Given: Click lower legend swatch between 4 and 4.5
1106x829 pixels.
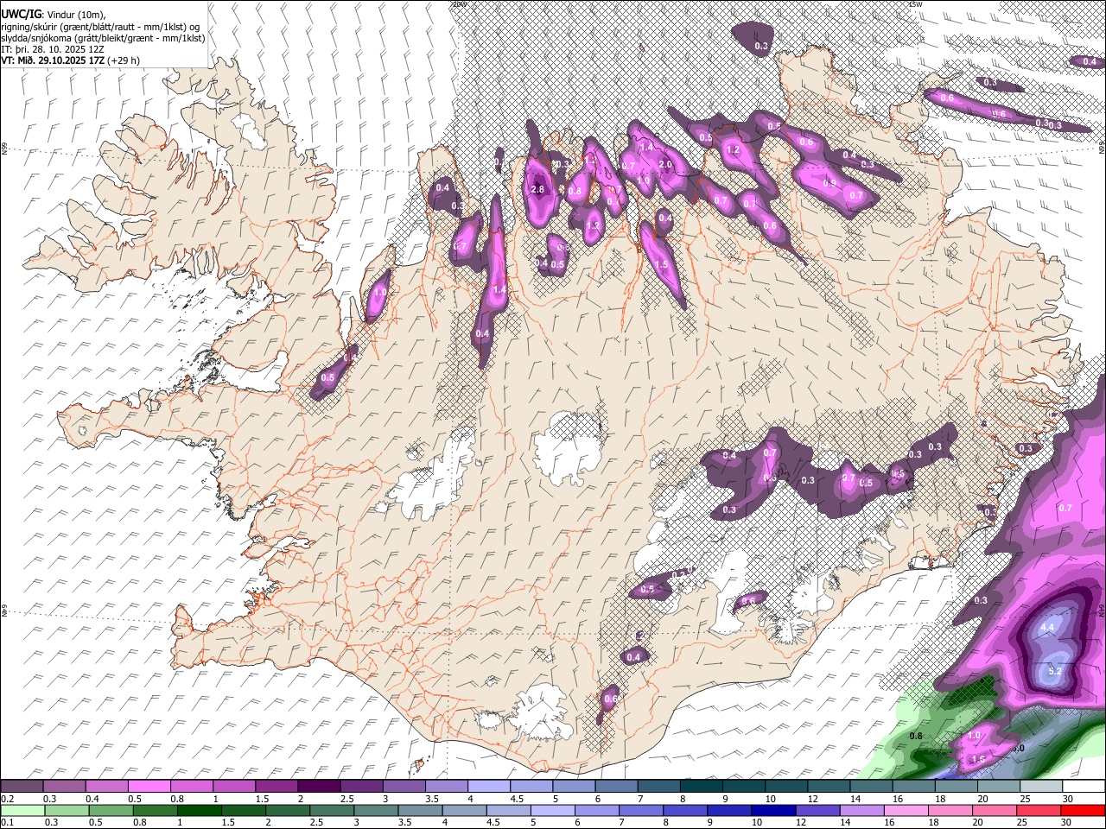Looking at the screenshot, I should (x=465, y=810).
